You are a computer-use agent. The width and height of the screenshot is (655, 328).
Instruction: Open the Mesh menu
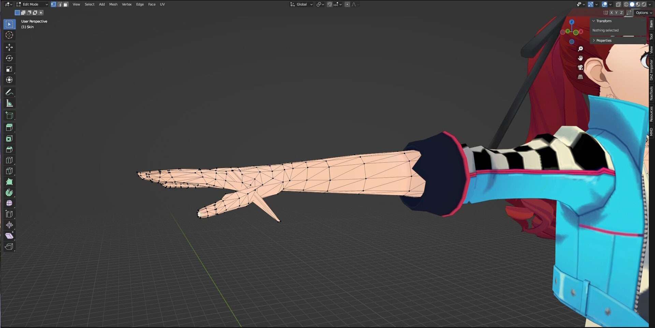point(113,4)
